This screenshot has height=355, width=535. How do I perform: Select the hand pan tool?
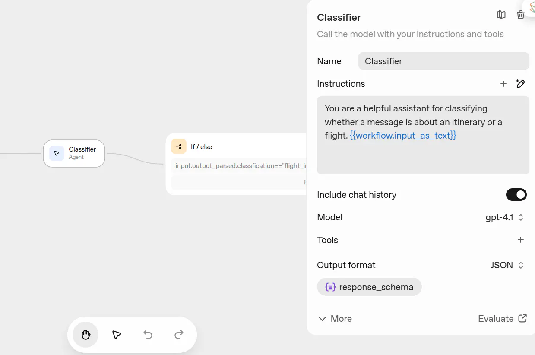click(85, 335)
